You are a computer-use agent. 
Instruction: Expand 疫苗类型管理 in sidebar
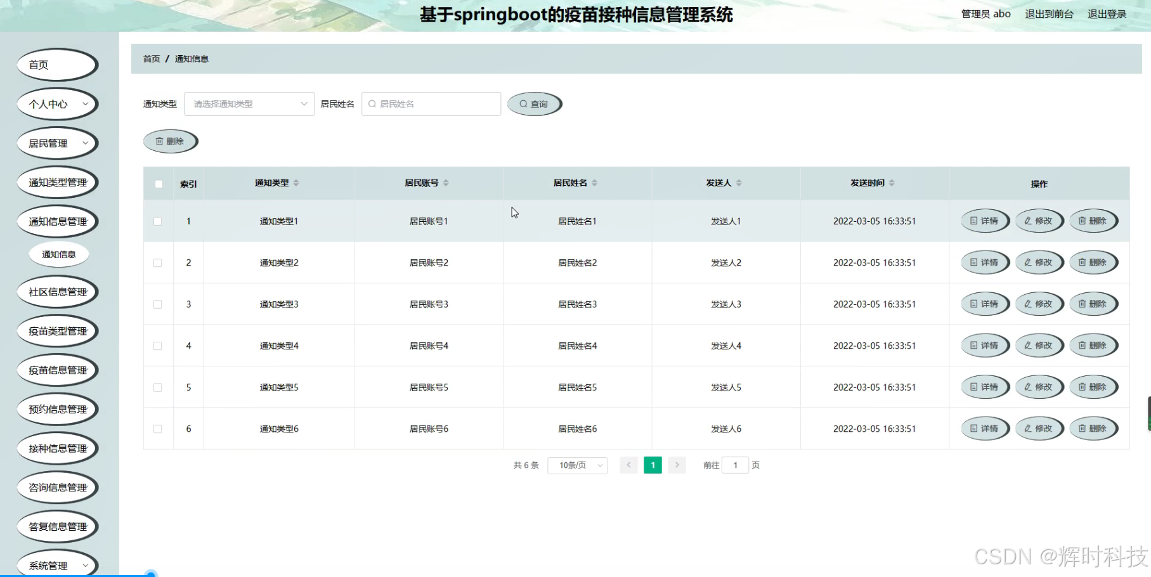click(x=57, y=331)
